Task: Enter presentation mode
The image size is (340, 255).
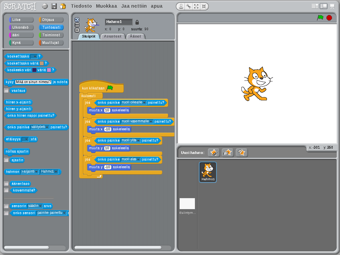Action: (x=332, y=6)
